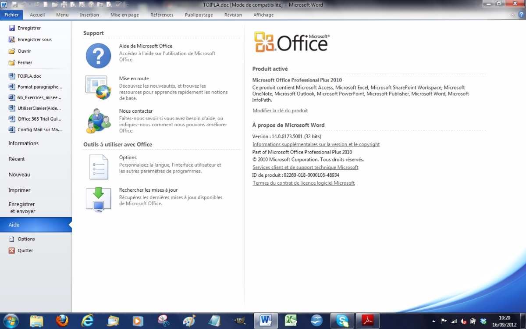Collapse the ribbon using the top-right chevron
This screenshot has height=329, width=526.
click(x=513, y=14)
